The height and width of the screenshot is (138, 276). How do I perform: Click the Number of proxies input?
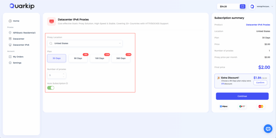(57, 75)
